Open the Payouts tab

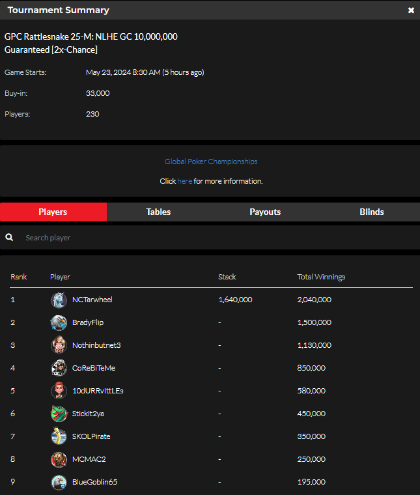click(x=265, y=212)
